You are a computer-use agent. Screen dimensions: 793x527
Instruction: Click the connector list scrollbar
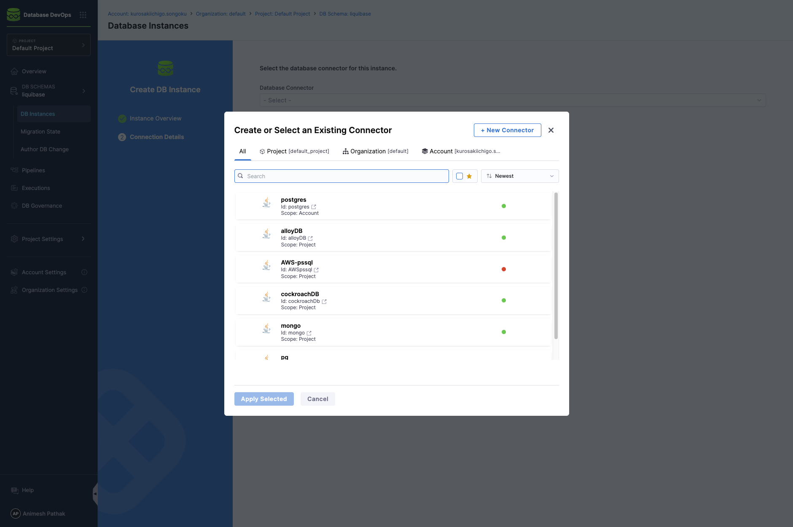556,266
